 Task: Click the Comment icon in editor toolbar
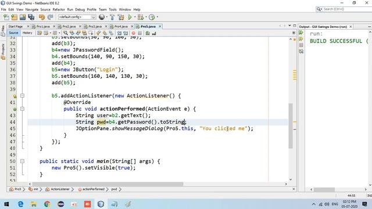148,33
